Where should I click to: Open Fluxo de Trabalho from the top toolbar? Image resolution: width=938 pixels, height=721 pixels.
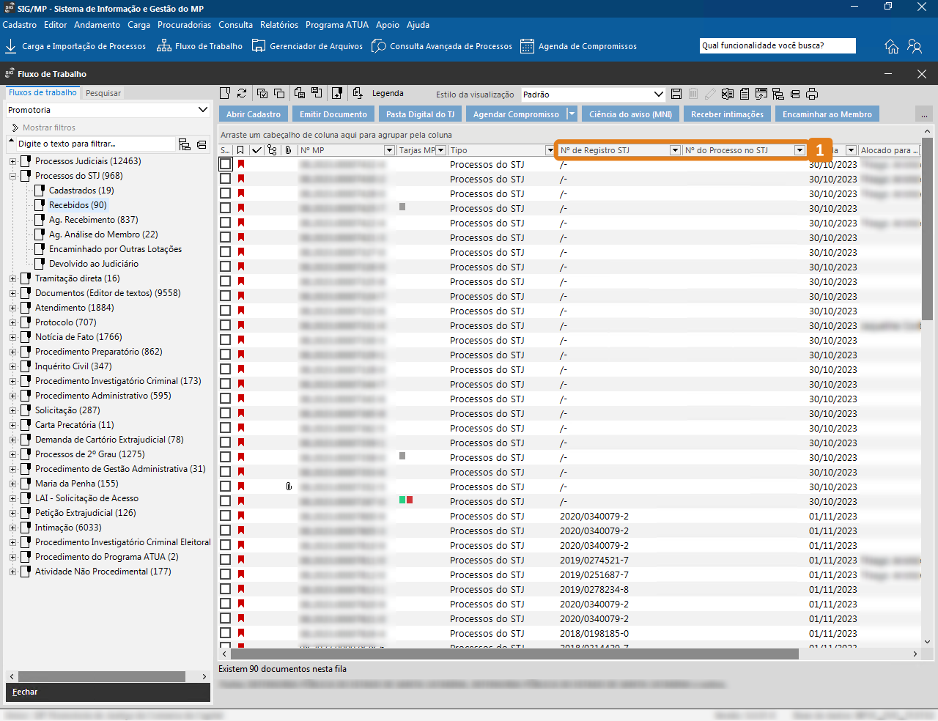tap(200, 46)
